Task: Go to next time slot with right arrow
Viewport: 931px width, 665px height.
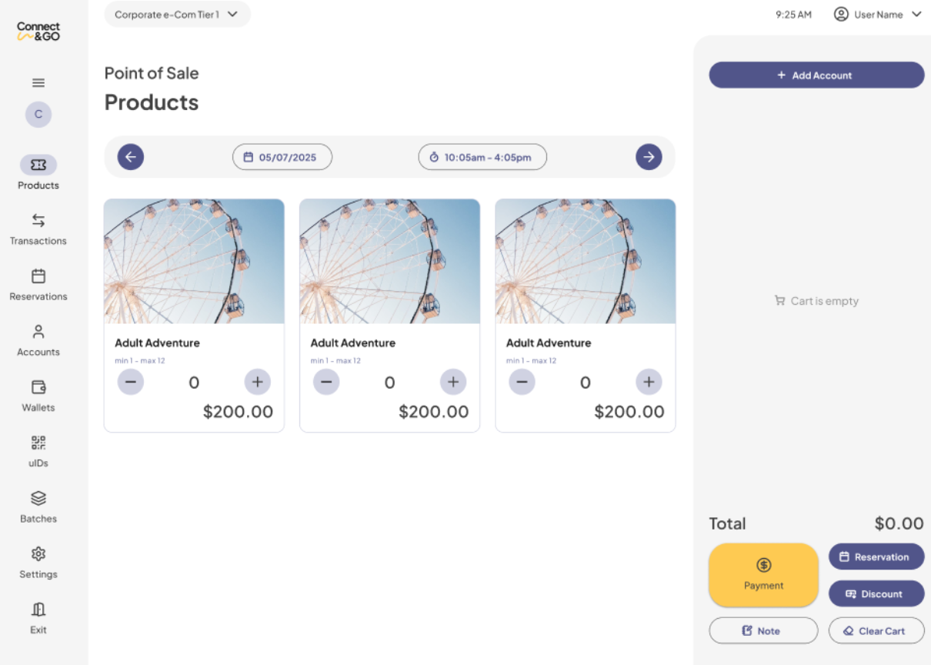Action: [x=649, y=157]
